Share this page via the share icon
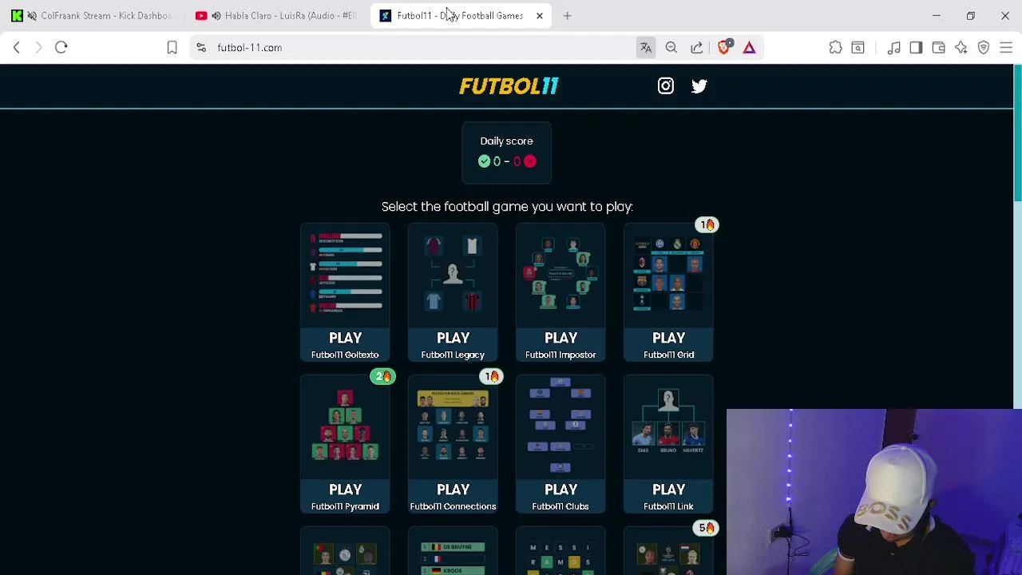The image size is (1022, 575). coord(697,48)
